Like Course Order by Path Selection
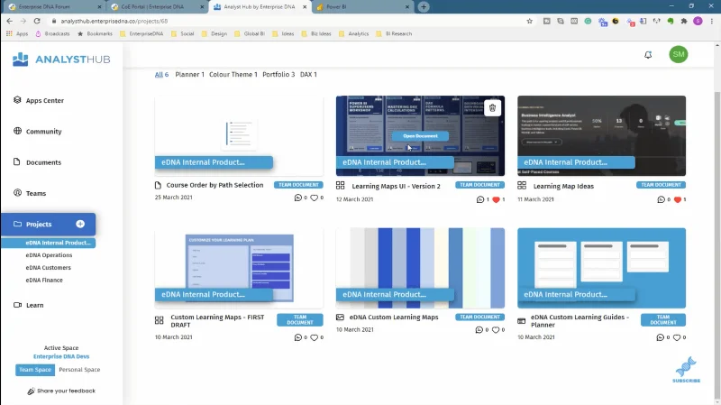 pyautogui.click(x=314, y=198)
